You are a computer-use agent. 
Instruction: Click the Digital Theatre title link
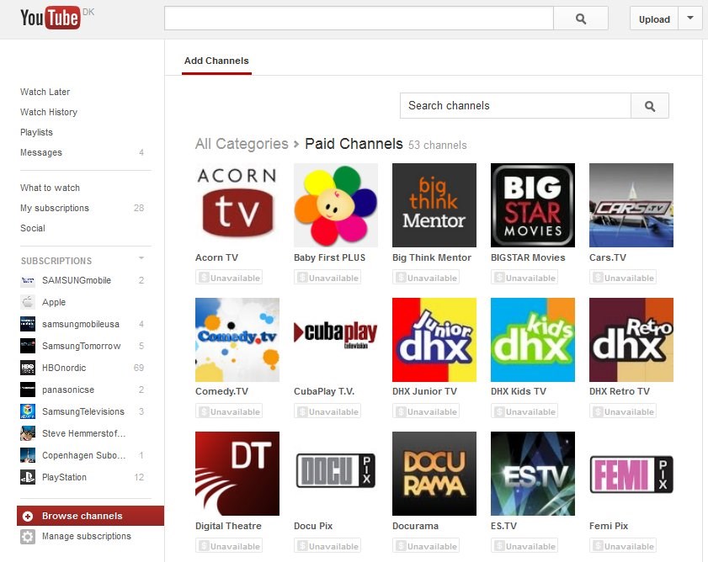228,526
